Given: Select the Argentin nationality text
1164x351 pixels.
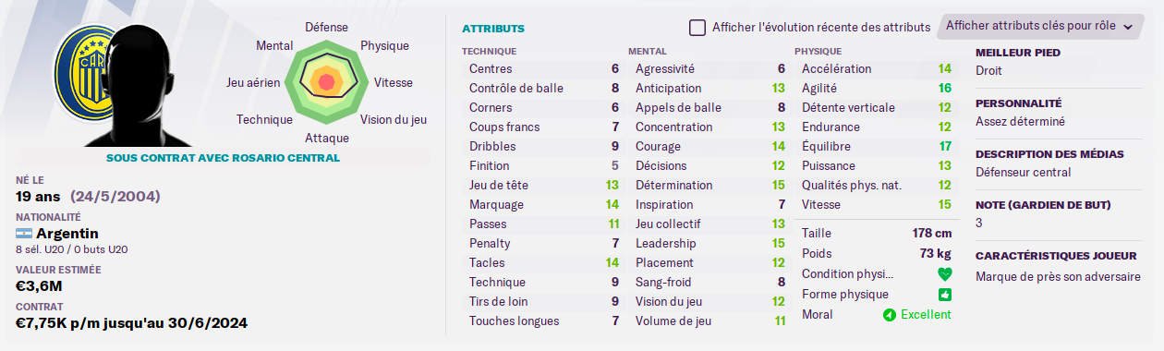Looking at the screenshot, I should click(x=67, y=234).
